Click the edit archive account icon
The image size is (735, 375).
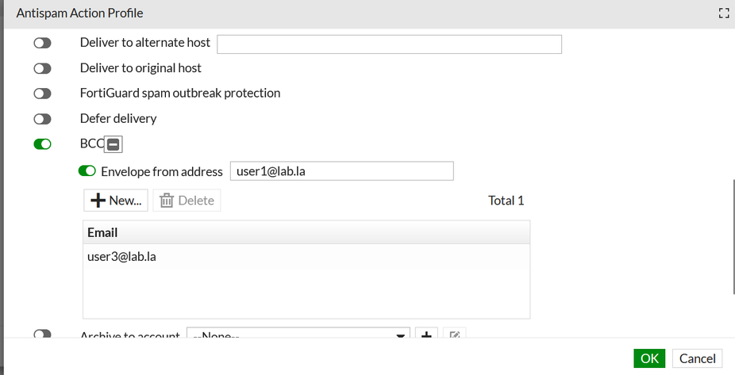coord(454,335)
